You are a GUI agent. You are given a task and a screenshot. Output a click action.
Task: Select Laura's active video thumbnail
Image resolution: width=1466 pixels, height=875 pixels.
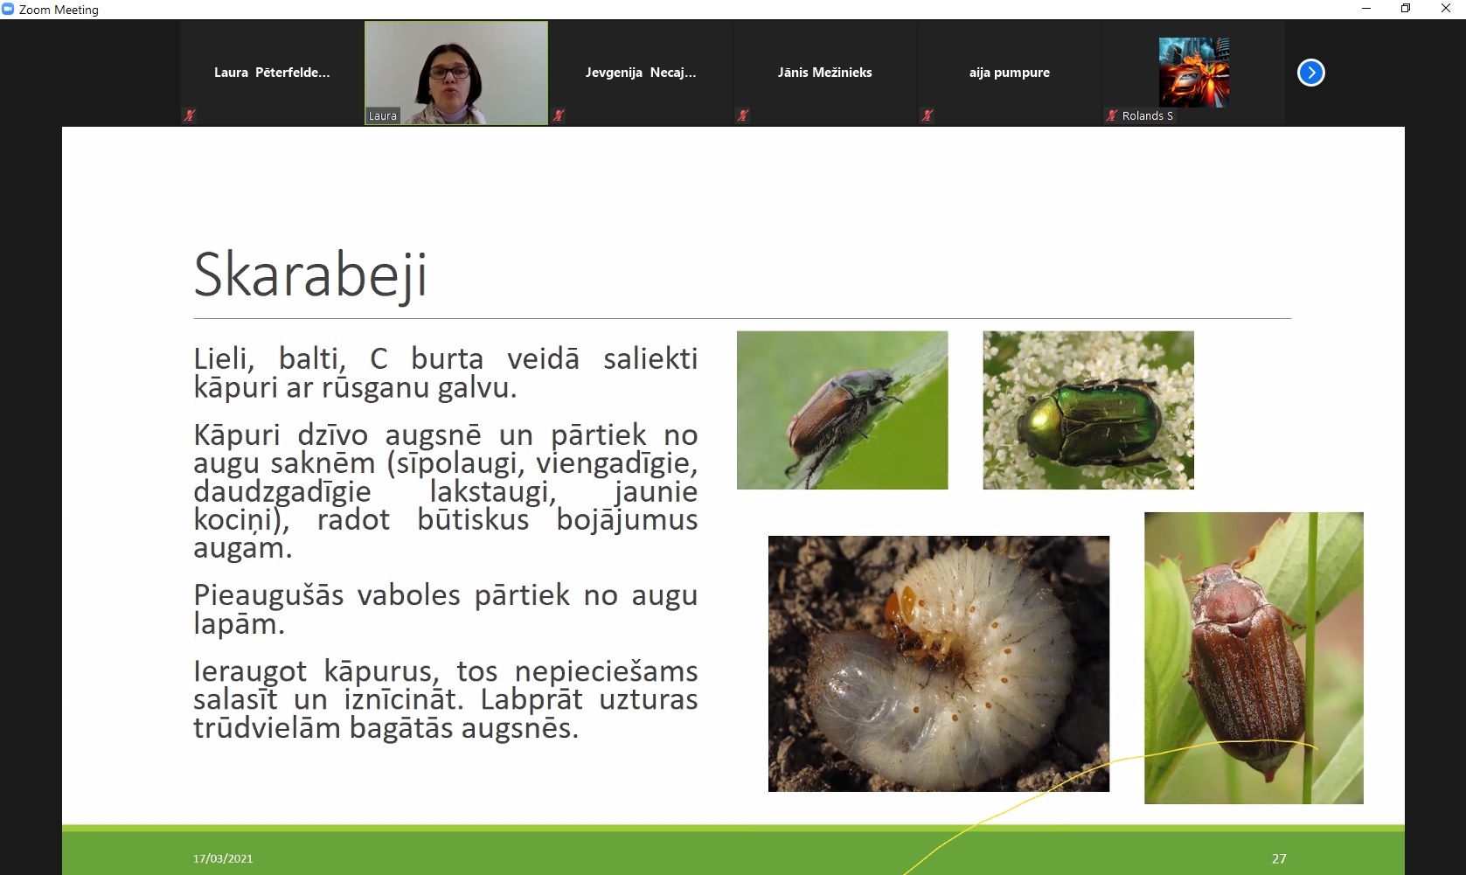456,73
